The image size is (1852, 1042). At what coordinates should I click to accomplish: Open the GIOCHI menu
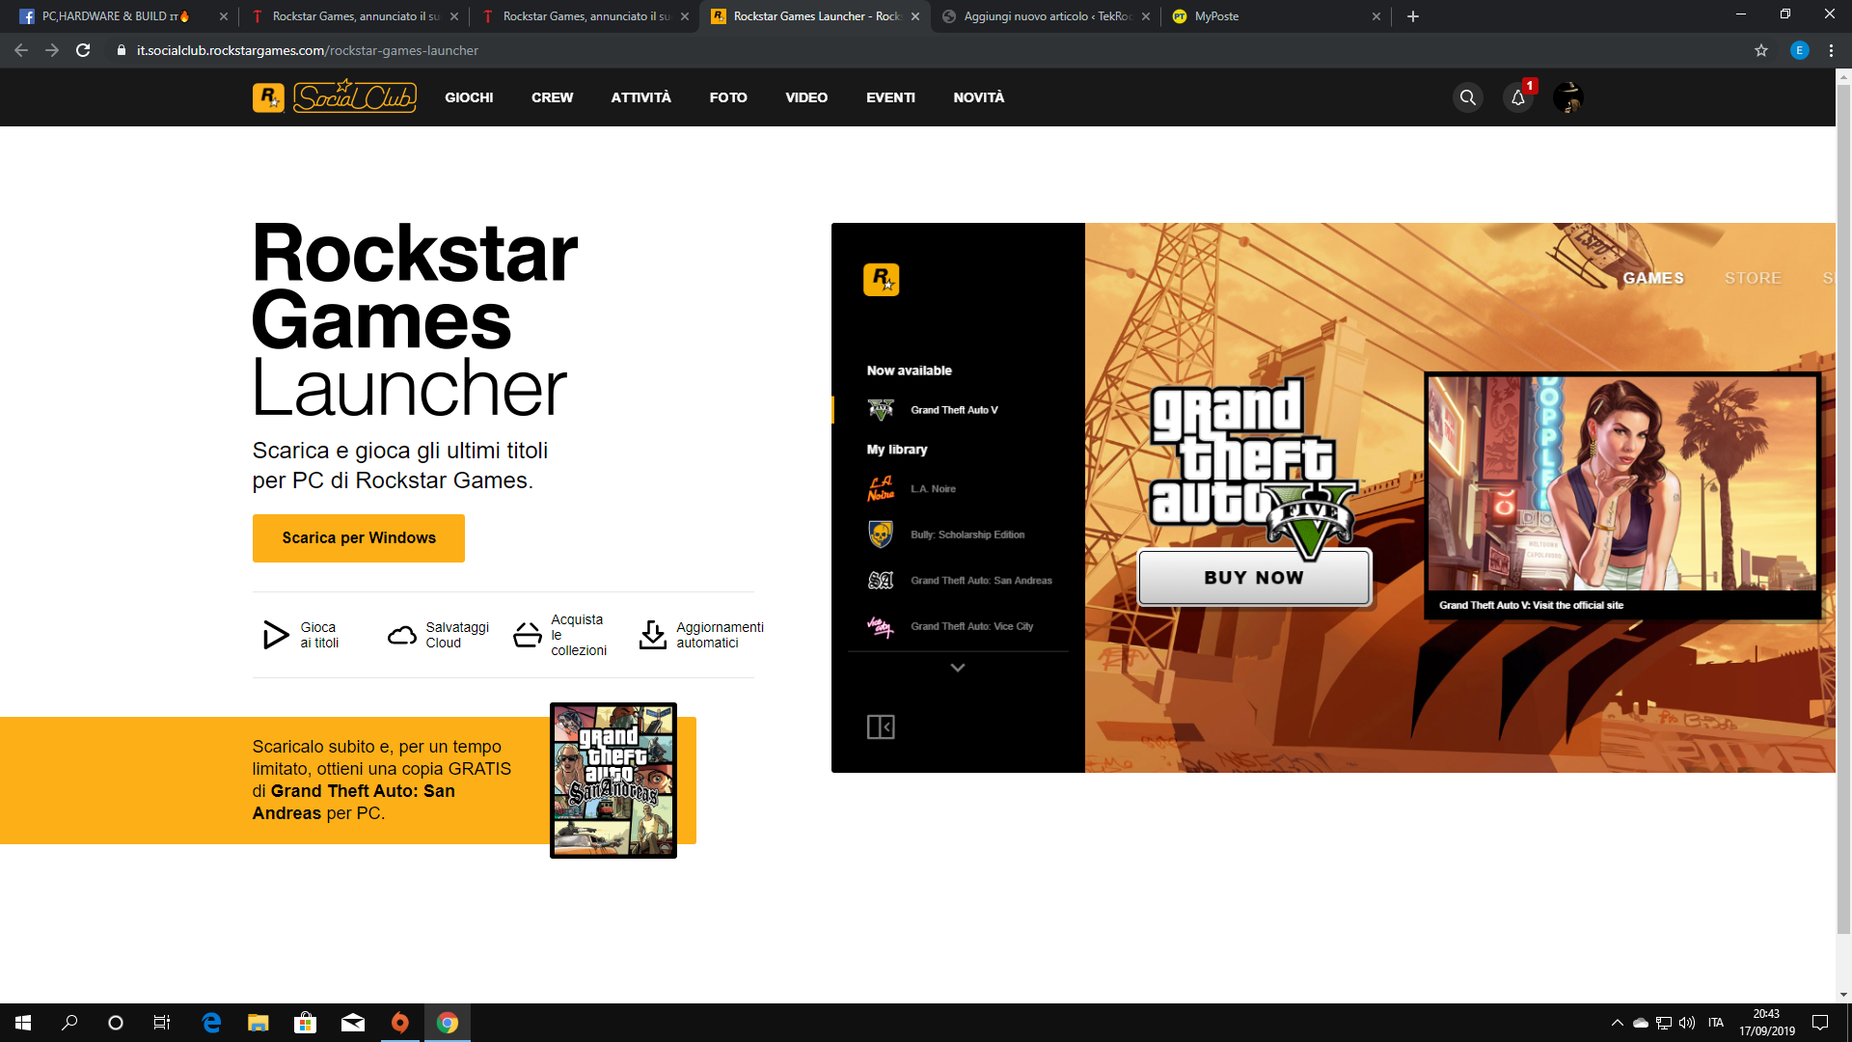click(x=469, y=97)
